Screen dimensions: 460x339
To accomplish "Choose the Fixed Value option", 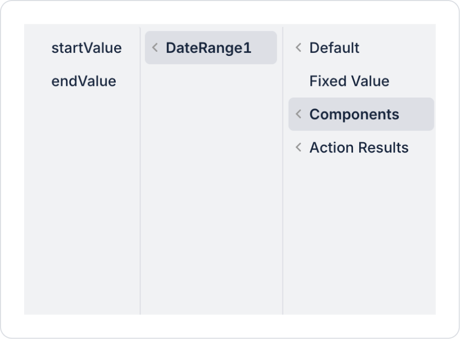I will click(349, 81).
